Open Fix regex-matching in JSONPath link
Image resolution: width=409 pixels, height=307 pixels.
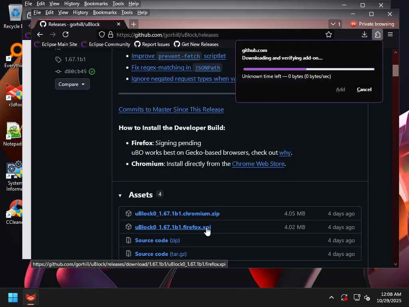177,67
